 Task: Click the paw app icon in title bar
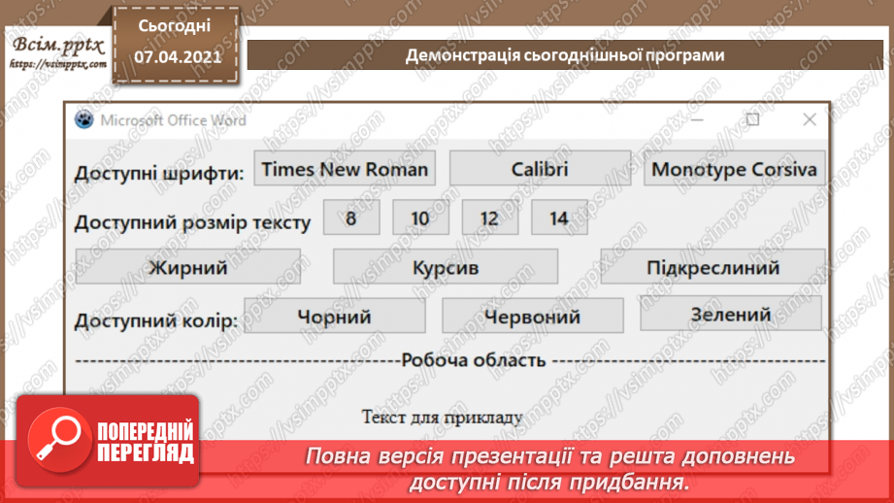click(x=84, y=119)
